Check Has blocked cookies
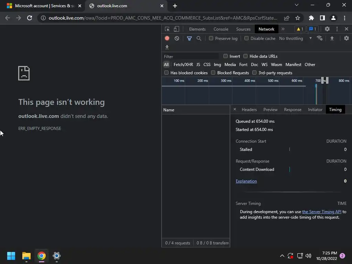352x264 pixels. point(166,73)
